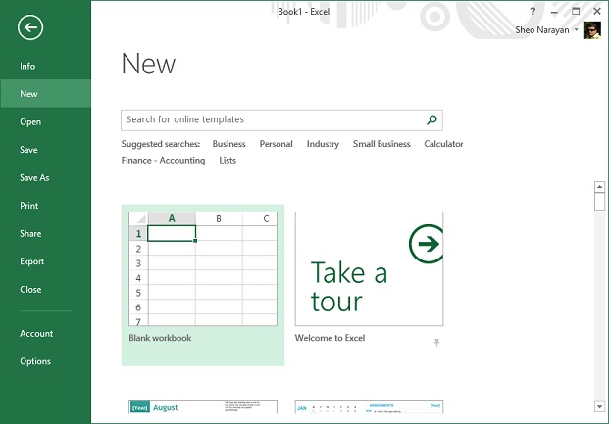
Task: Click the back arrow to exit Backstage
Action: [x=30, y=27]
